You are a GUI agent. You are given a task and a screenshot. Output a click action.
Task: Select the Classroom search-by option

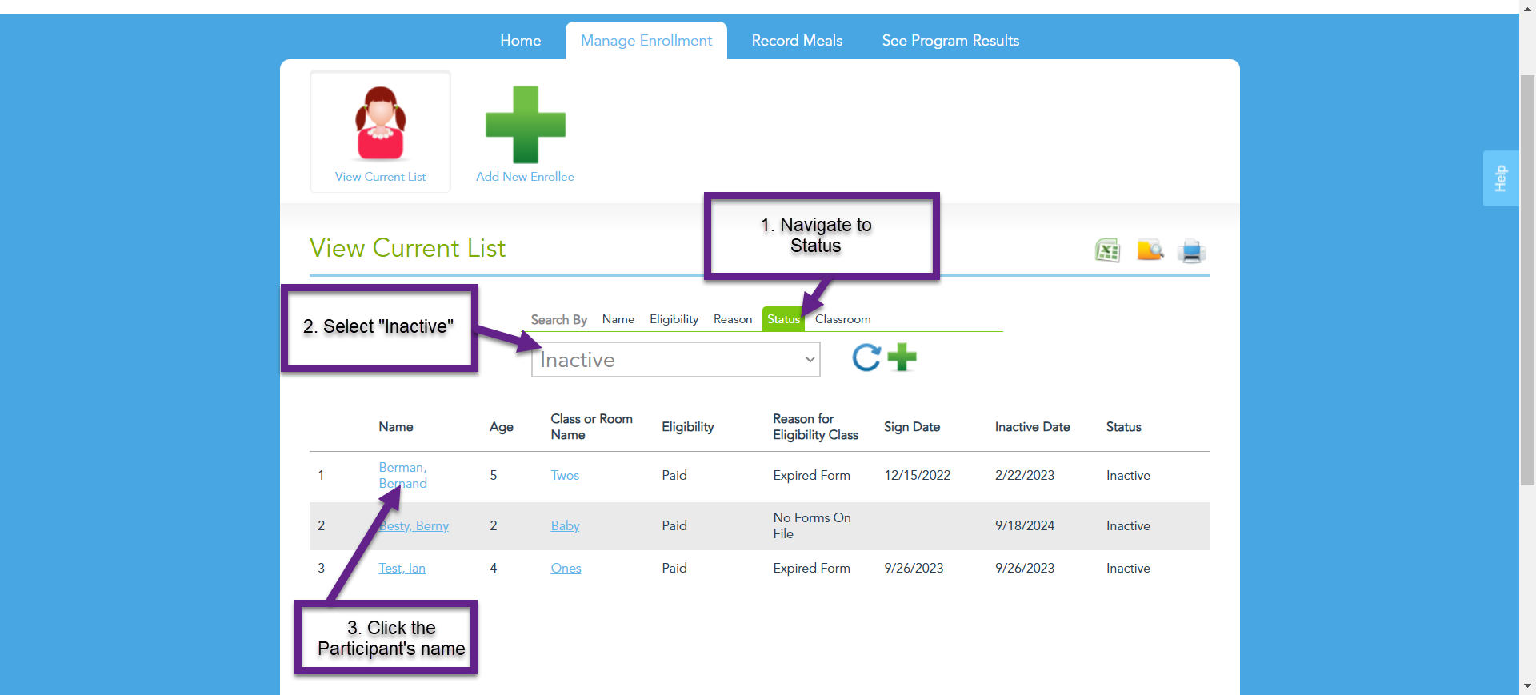click(x=843, y=319)
